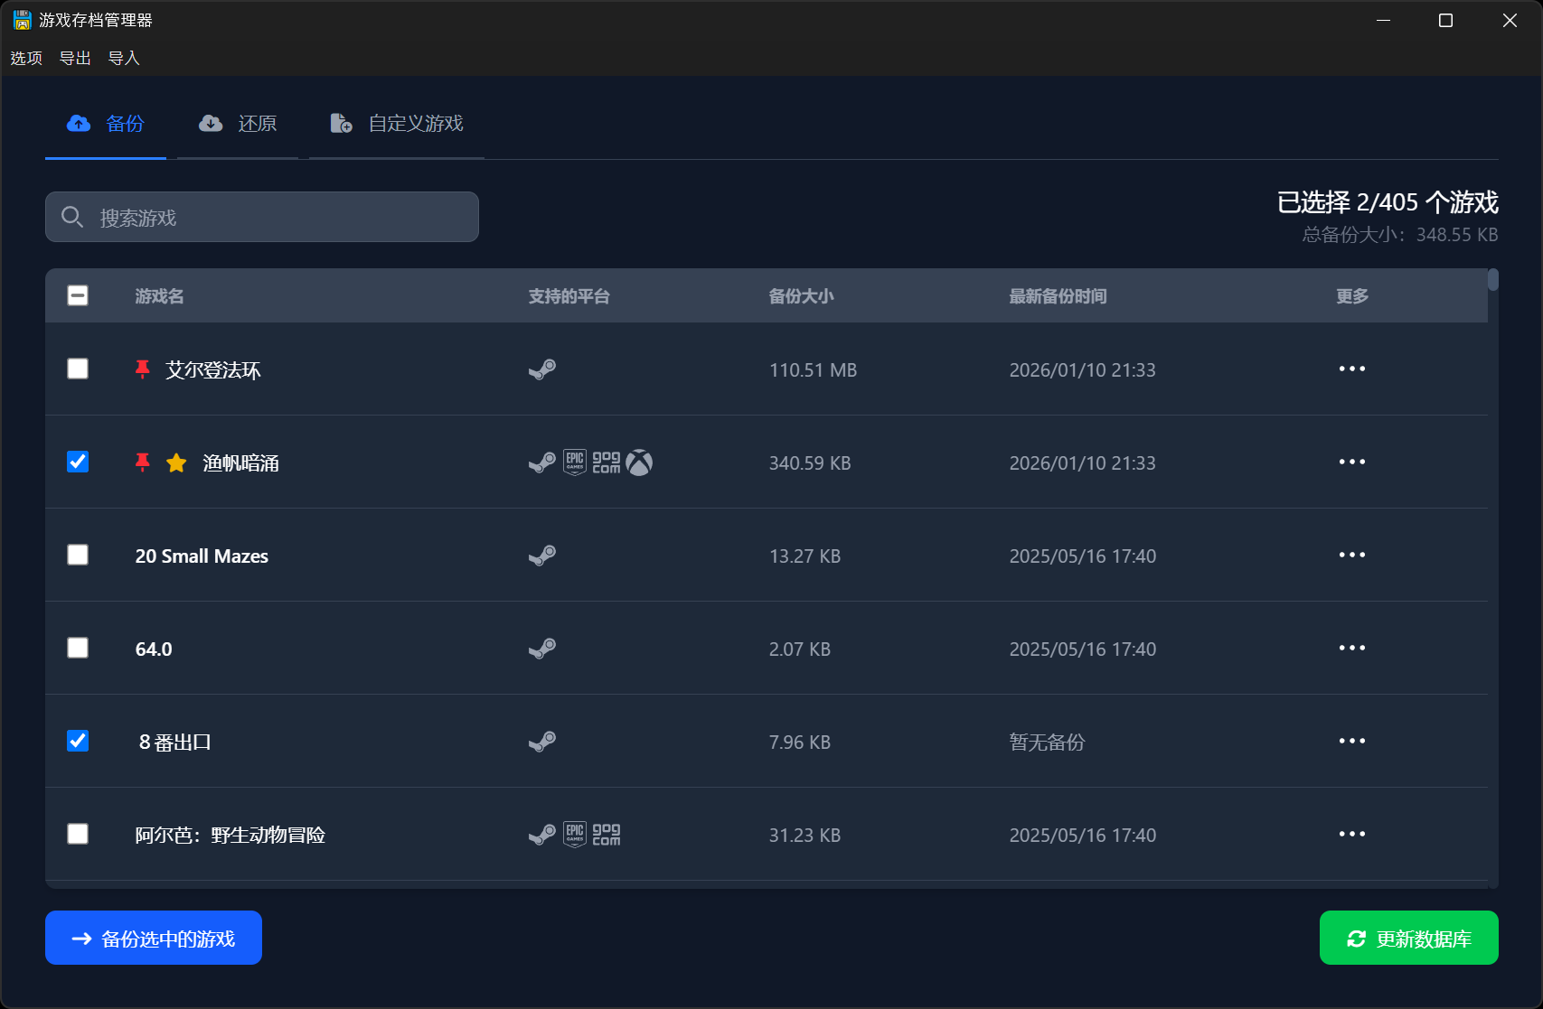The image size is (1543, 1009).
Task: Click the Epic Games icon in 渔帆暗涌 row
Action: click(575, 462)
